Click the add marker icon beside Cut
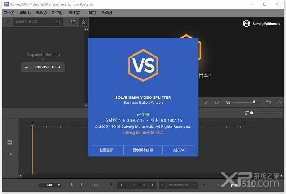286x194 pixels. 72,185
